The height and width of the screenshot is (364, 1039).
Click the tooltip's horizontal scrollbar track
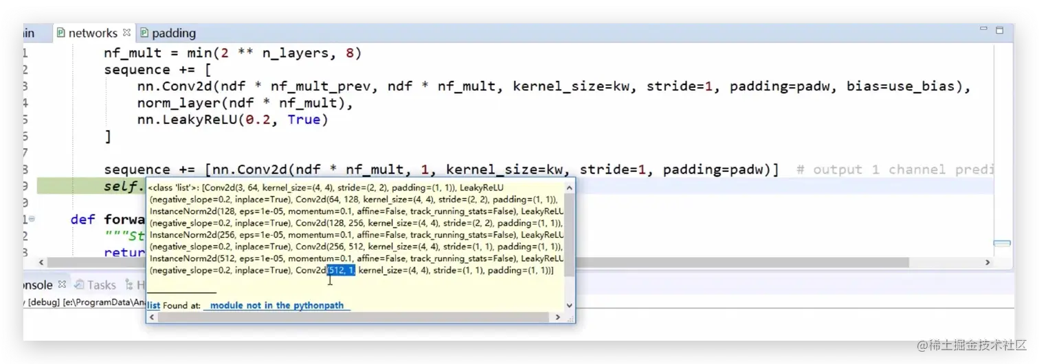click(355, 317)
